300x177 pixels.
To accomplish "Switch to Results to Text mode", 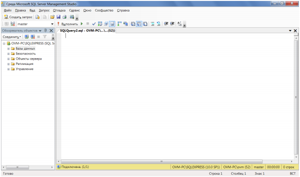I will pyautogui.click(x=133, y=24).
